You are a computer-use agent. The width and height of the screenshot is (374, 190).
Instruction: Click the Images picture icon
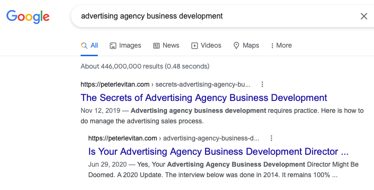pos(113,46)
